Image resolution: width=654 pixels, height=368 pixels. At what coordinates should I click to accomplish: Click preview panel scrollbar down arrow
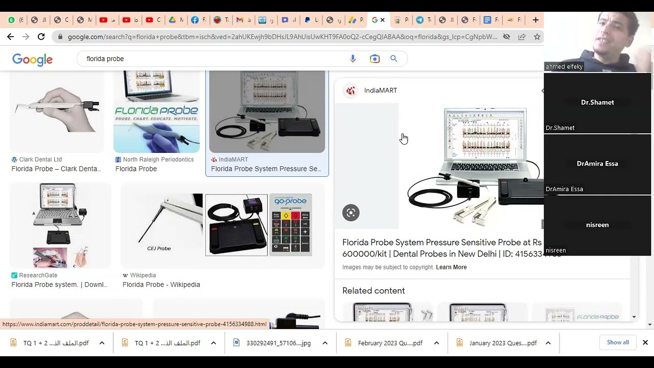634,317
